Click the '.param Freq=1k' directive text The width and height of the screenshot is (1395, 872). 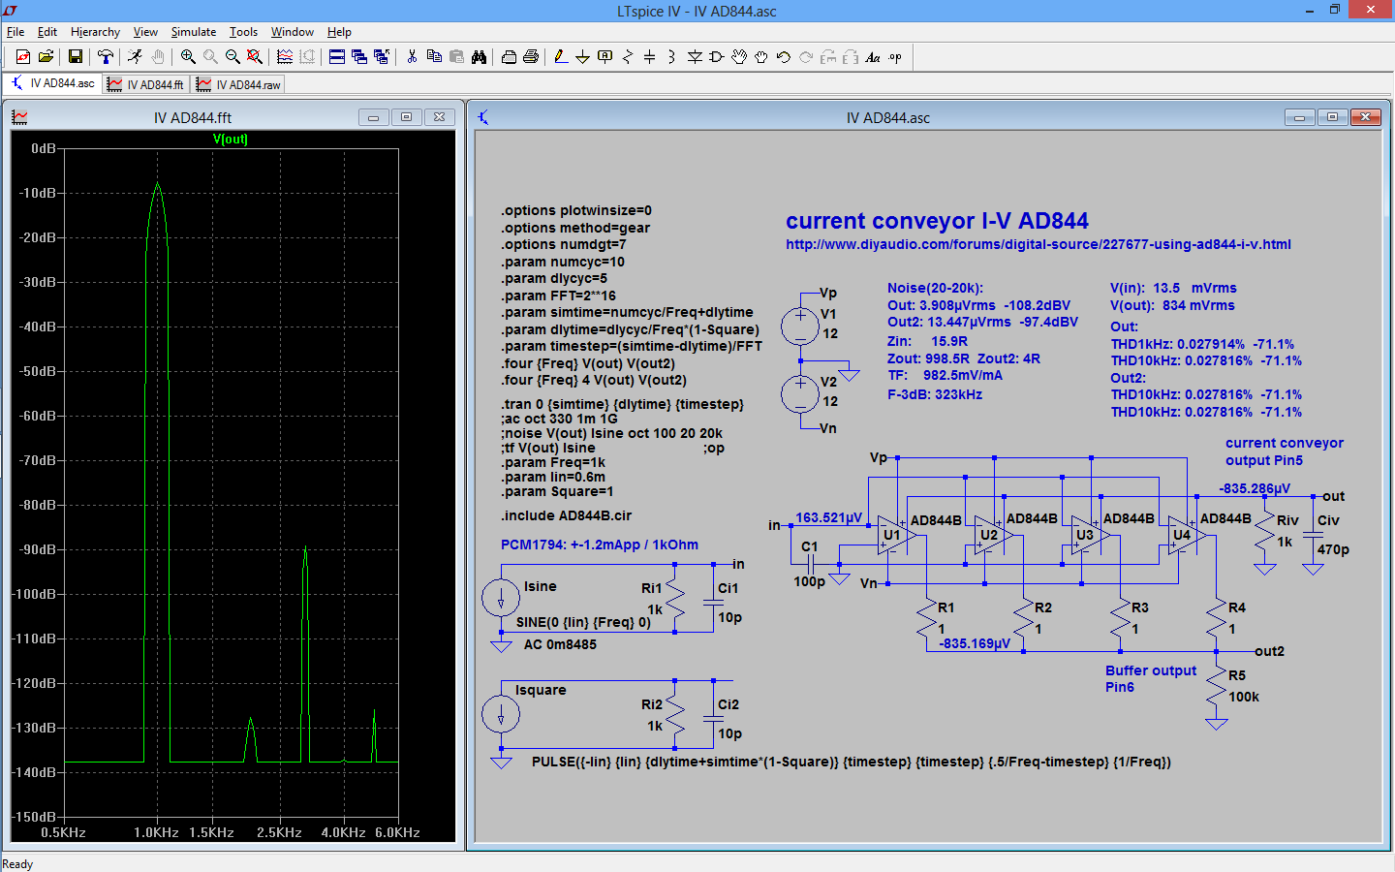[x=553, y=462]
